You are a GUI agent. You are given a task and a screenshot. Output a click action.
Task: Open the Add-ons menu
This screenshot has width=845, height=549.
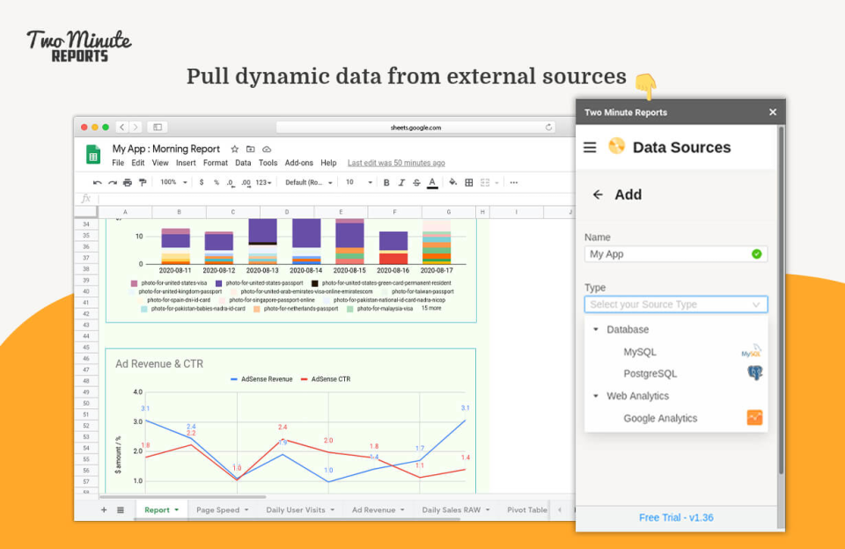[x=299, y=163]
